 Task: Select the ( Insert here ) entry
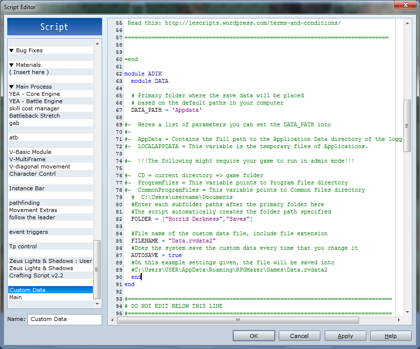coord(51,72)
